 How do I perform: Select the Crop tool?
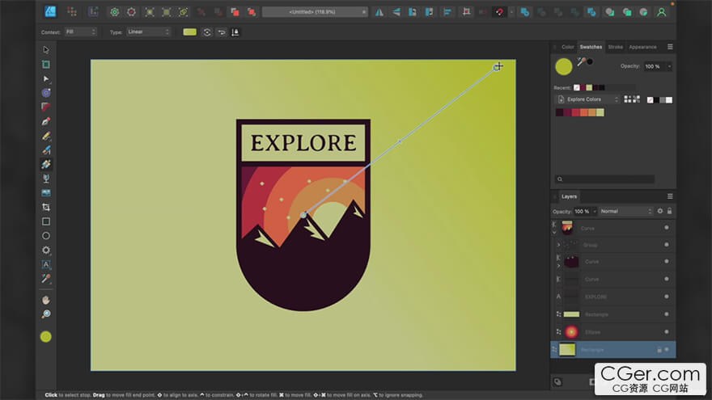46,207
